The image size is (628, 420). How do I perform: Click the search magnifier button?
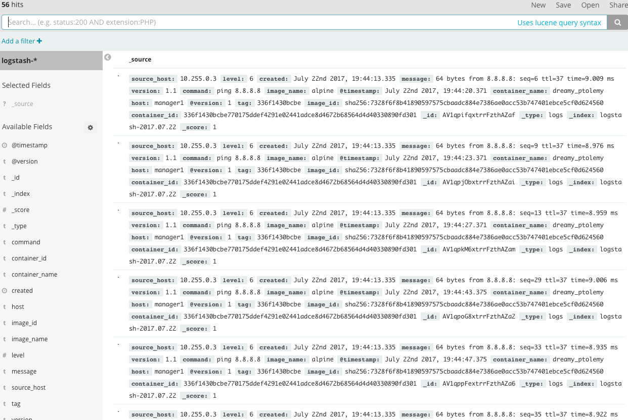pyautogui.click(x=617, y=22)
